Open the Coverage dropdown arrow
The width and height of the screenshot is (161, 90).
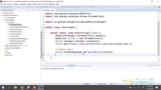click(x=71, y=7)
